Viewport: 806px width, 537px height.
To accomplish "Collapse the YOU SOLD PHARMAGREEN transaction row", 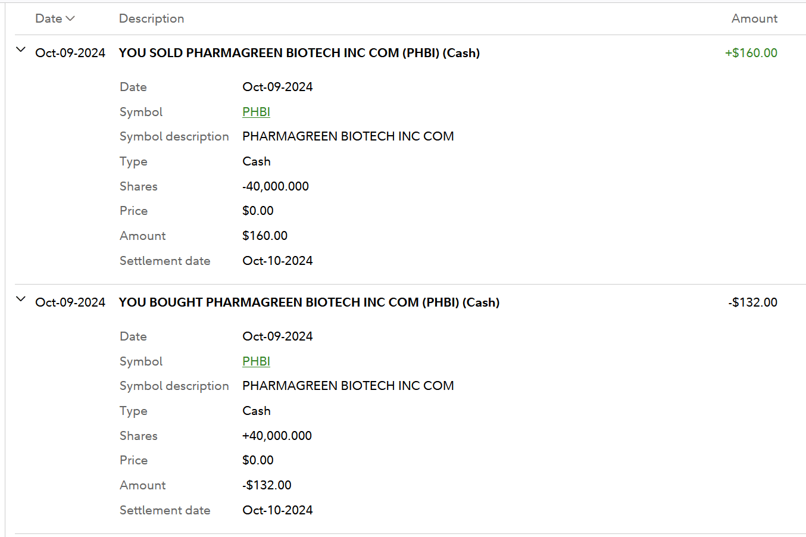I will pos(21,50).
